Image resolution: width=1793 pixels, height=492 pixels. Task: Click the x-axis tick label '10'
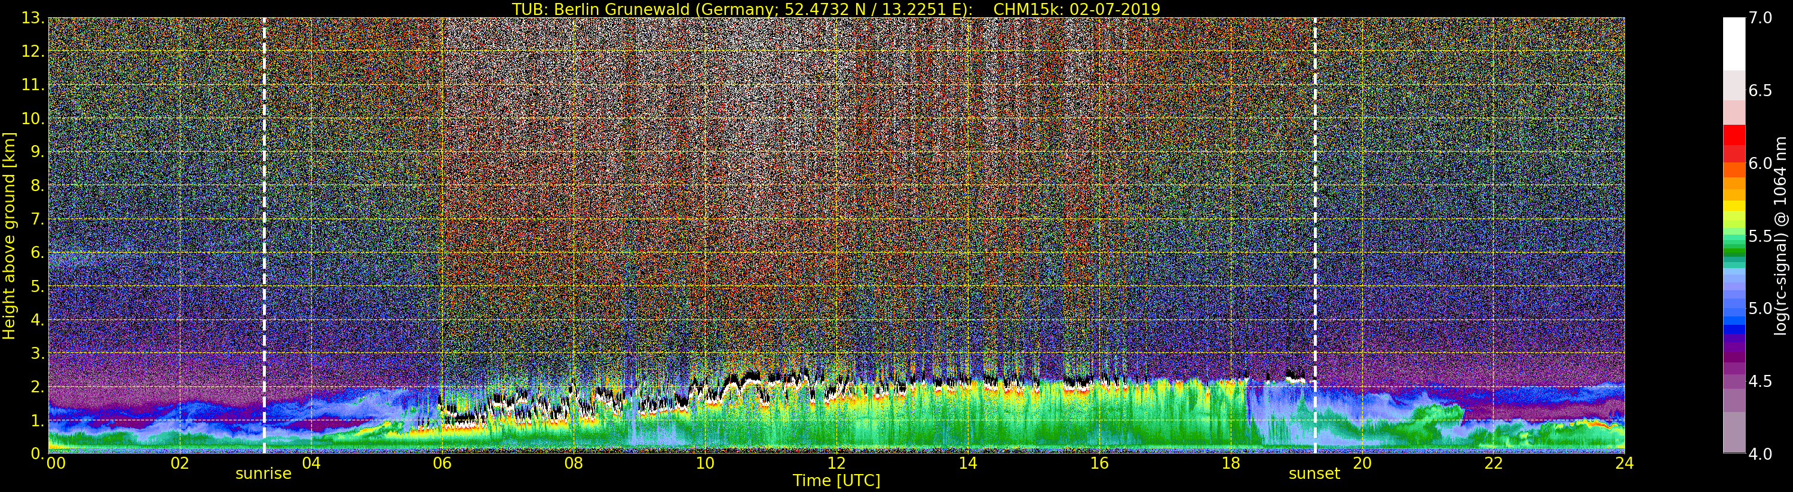click(705, 463)
